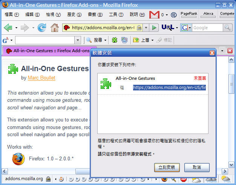
Task: Open the 搜尋 button dropdown arrow
Action: click(105, 40)
